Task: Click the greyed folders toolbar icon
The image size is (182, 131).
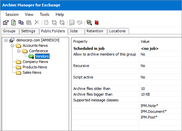Action: [x=80, y=23]
